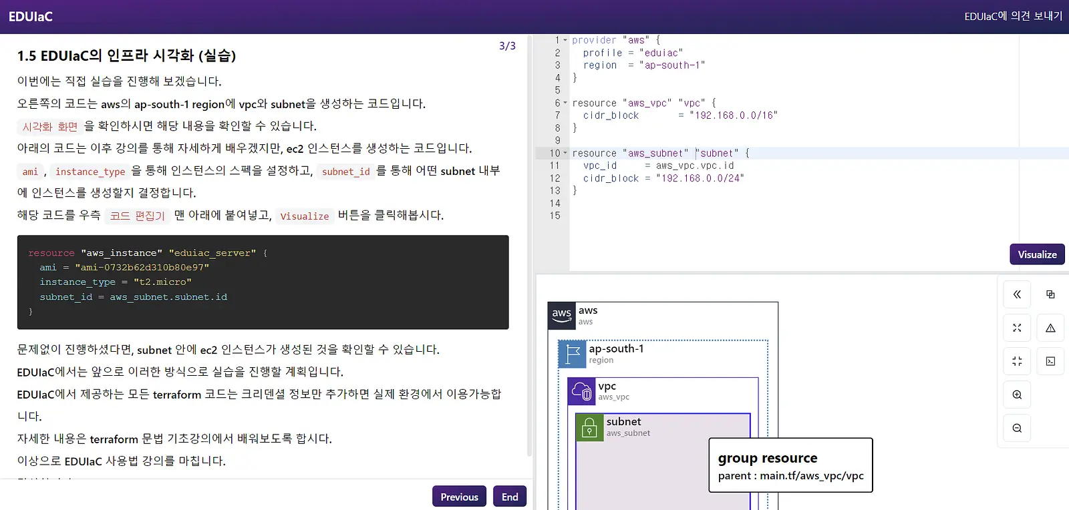Screen dimensions: 1069x510
Task: Click the collapse-all arrows icon
Action: click(1017, 361)
